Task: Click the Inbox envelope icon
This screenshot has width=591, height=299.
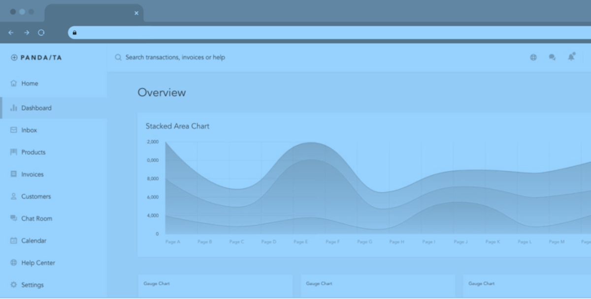Action: point(14,130)
